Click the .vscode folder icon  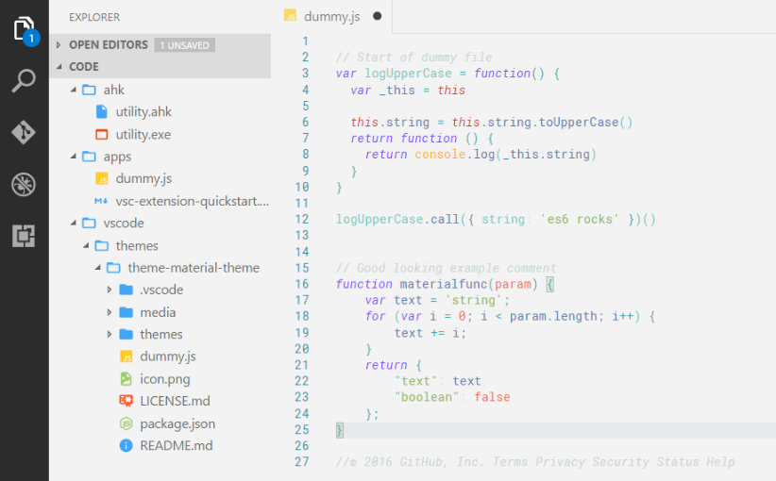tap(127, 290)
